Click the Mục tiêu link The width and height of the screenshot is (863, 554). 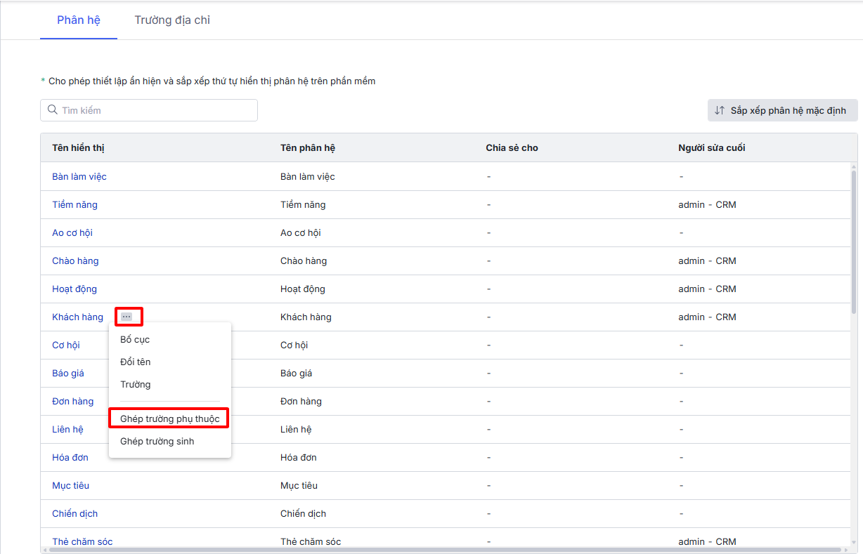tap(70, 486)
